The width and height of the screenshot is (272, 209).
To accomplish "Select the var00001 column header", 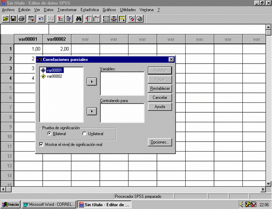I will pyautogui.click(x=28, y=39).
